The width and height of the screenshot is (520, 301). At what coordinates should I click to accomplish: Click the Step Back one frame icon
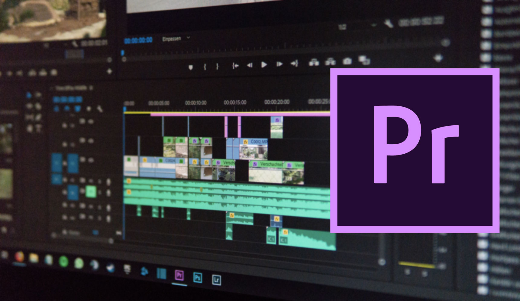pos(250,64)
